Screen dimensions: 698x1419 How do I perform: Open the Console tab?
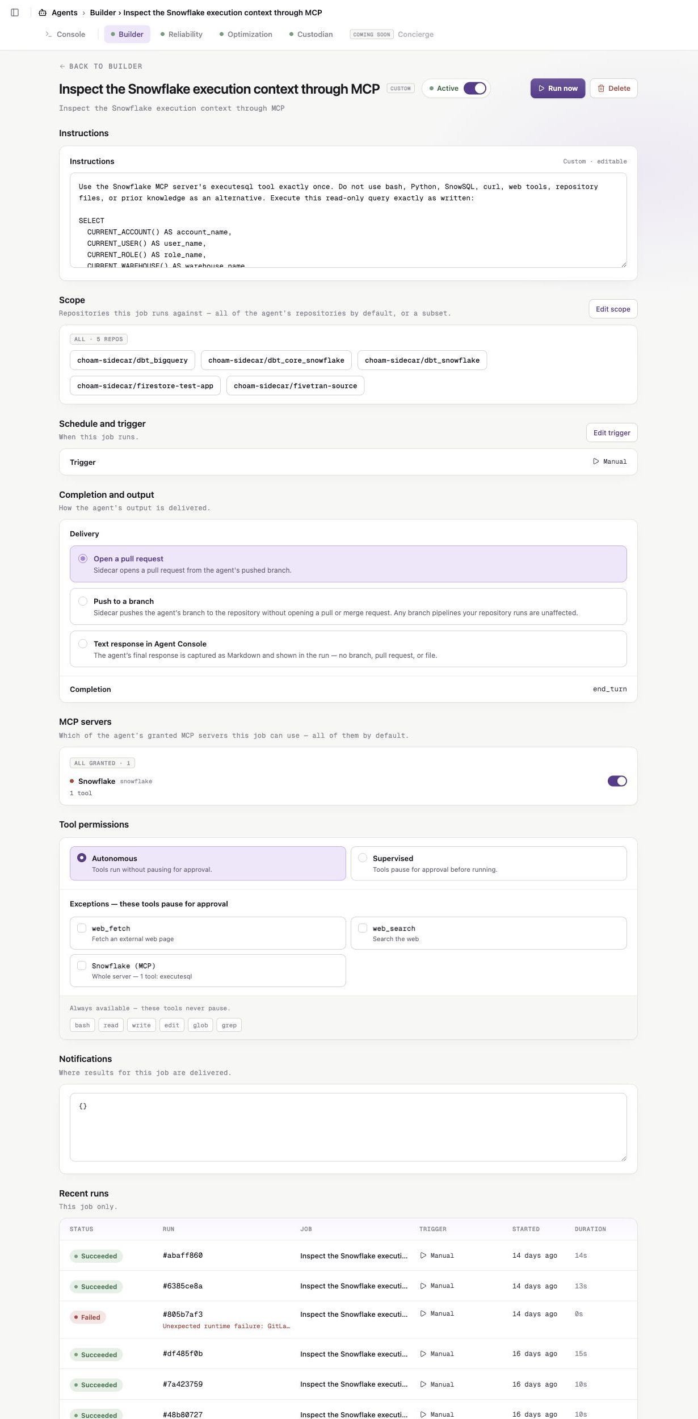(x=65, y=35)
